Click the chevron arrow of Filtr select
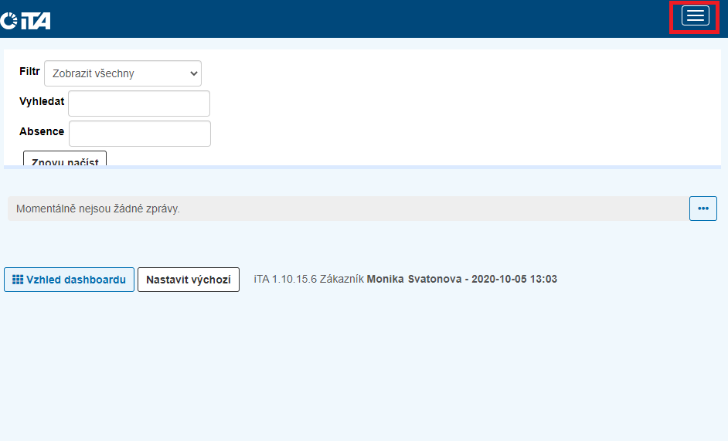The width and height of the screenshot is (728, 441). [x=192, y=73]
